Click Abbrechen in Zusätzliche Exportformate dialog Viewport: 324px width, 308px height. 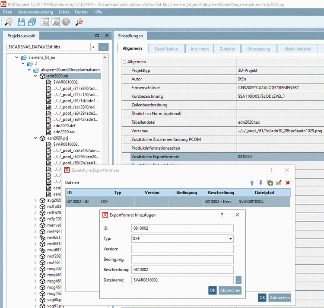tap(280, 298)
